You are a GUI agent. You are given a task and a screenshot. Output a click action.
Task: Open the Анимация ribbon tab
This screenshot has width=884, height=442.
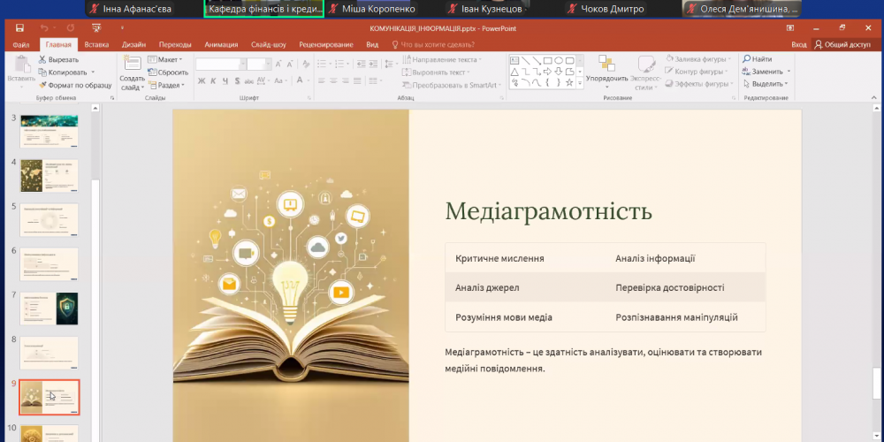(x=220, y=44)
